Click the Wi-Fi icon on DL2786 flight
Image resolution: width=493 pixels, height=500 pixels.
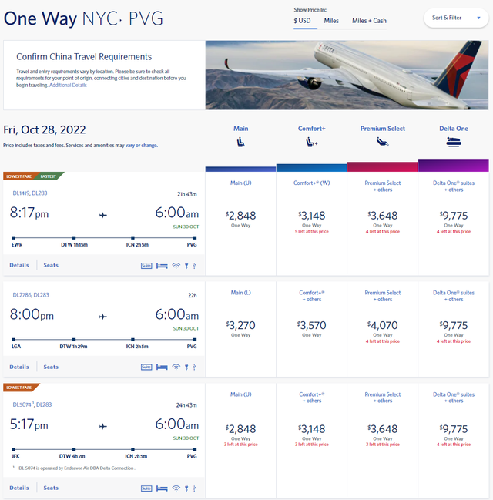[176, 367]
